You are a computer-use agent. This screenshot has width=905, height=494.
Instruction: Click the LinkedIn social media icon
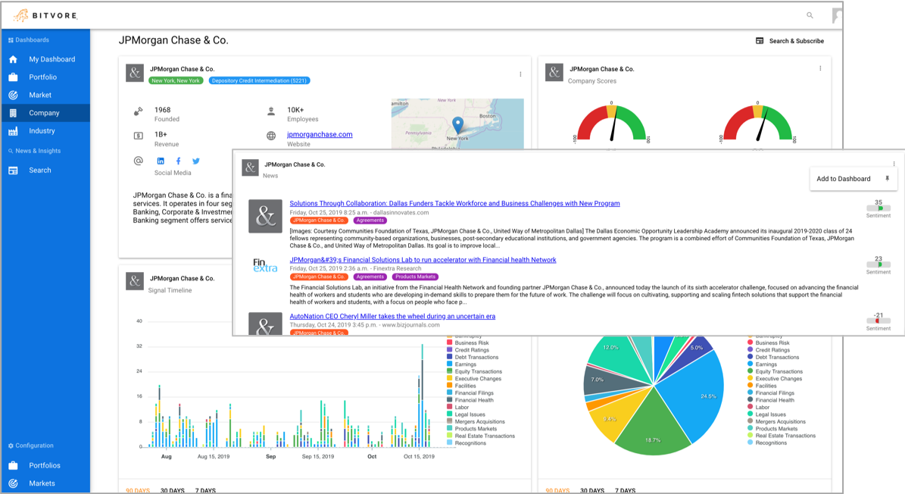(161, 161)
